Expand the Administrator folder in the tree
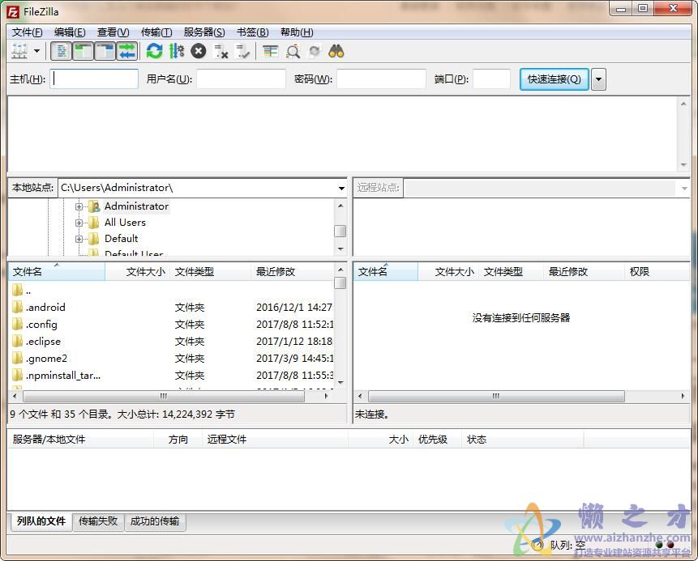The image size is (698, 561). [79, 206]
